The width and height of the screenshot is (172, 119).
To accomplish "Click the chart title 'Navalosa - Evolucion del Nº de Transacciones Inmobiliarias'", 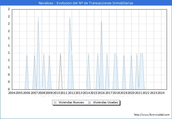I will point(86,3).
